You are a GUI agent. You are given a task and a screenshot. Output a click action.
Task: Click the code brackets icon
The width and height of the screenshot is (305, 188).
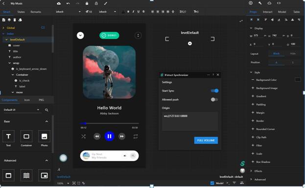click(x=279, y=3)
